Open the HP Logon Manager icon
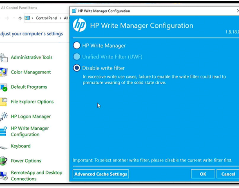239x188 pixels. (4, 116)
